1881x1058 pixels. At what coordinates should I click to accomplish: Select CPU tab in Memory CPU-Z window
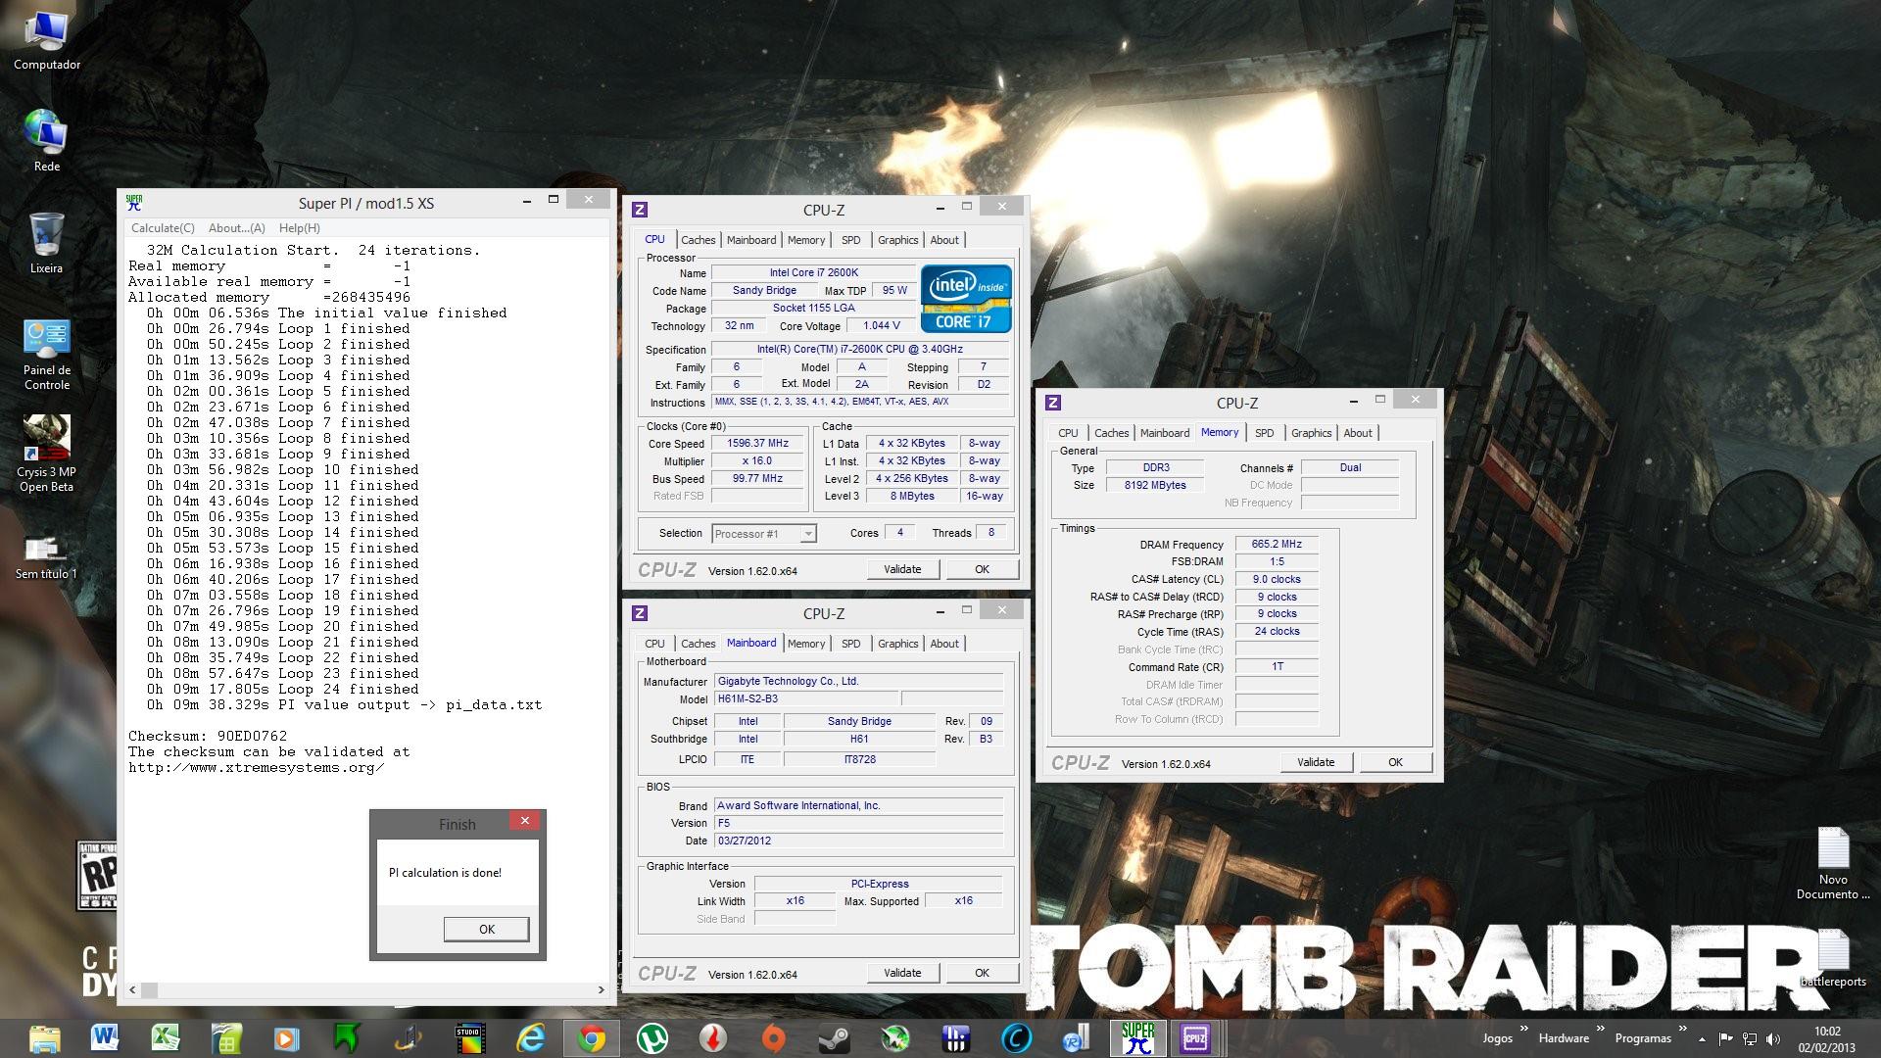(1068, 433)
